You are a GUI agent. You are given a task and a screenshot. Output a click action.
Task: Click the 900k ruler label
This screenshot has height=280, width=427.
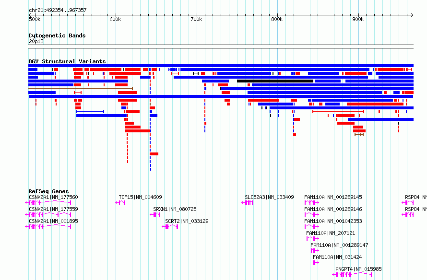pyautogui.click(x=358, y=19)
